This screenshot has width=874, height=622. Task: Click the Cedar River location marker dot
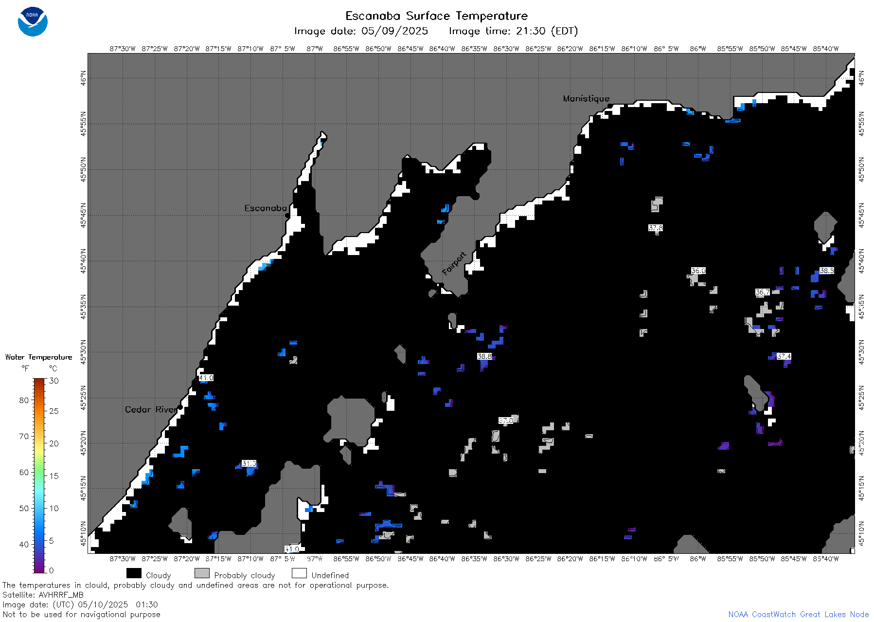pos(180,407)
